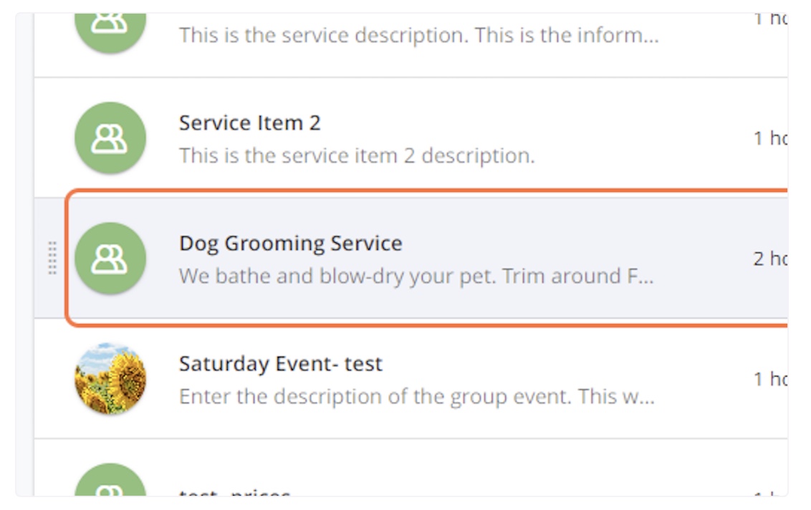Select the person icon beside Service Item 2
This screenshot has width=811, height=510.
coord(110,138)
